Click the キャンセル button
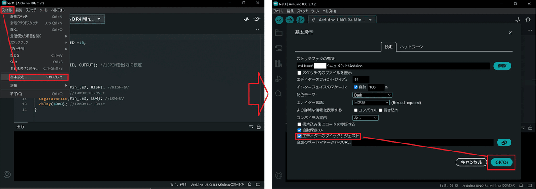Viewport: 536px width, 189px height. point(471,162)
